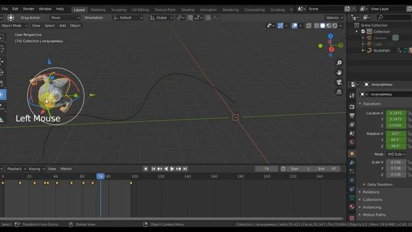412x232 pixels.
Task: Switch perspective/orthographic grid icon
Action: [x=339, y=92]
